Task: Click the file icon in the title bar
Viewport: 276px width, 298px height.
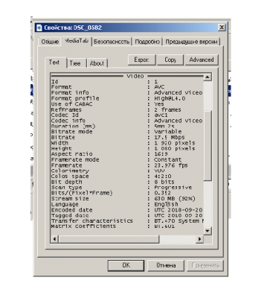Action: point(39,28)
